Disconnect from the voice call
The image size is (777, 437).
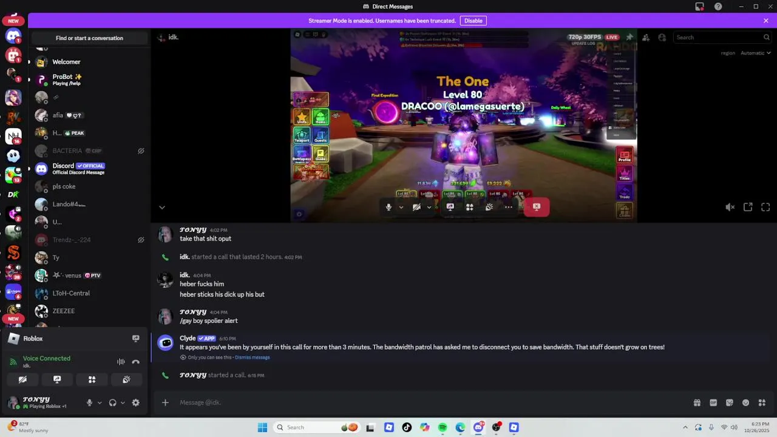[135, 362]
